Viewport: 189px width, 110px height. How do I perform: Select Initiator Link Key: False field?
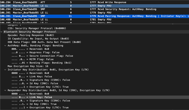(32, 77)
